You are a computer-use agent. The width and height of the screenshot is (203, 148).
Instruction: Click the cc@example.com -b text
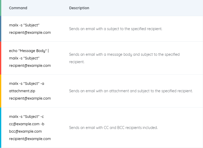pyautogui.click(x=27, y=124)
